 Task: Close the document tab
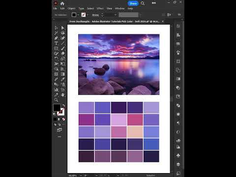(163, 22)
